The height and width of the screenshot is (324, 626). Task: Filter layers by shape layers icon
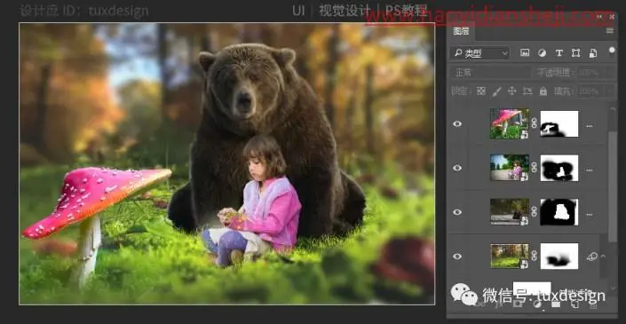pyautogui.click(x=575, y=52)
